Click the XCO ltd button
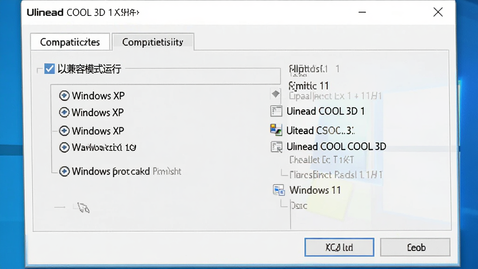Image resolution: width=478 pixels, height=269 pixels. [339, 248]
